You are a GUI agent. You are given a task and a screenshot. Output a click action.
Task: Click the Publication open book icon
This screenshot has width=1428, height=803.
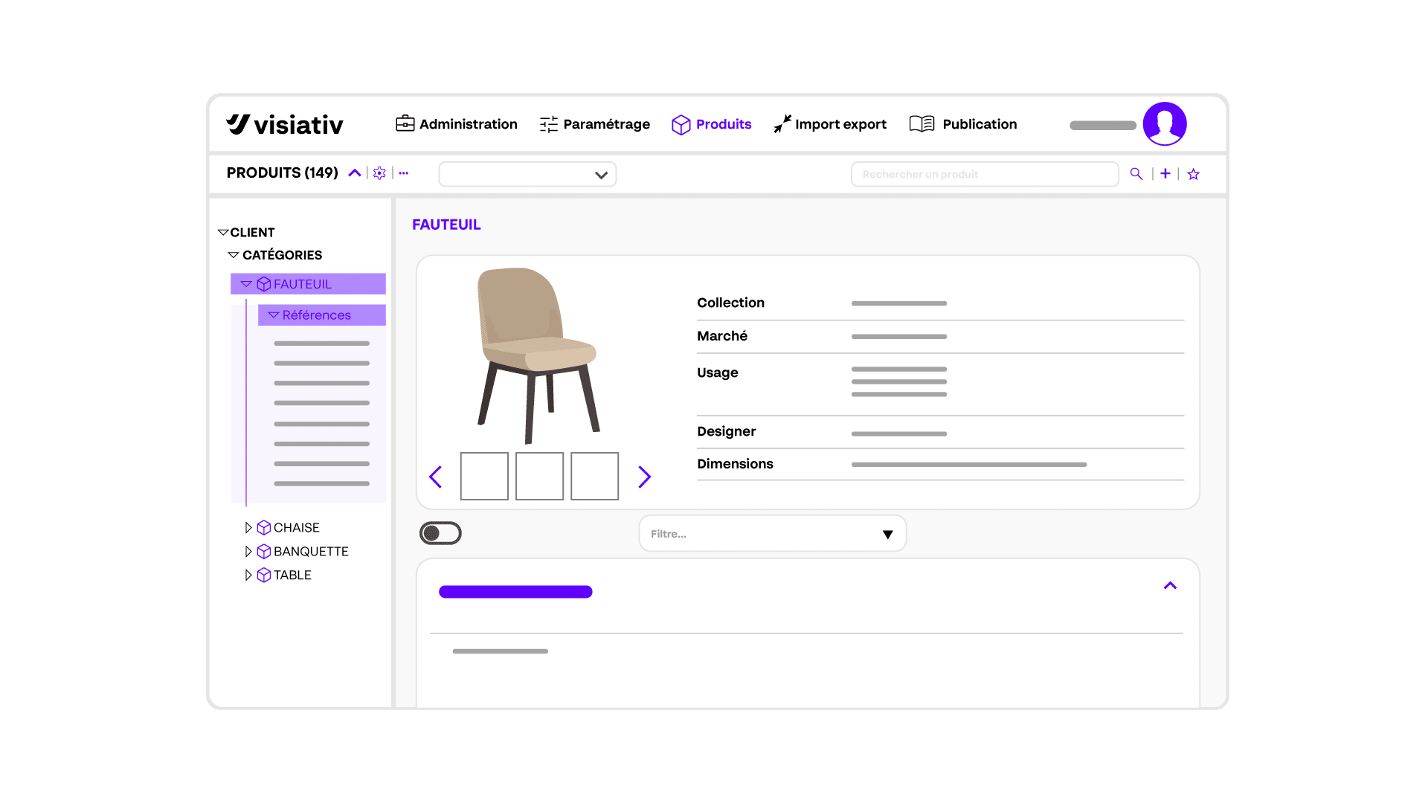click(x=922, y=123)
